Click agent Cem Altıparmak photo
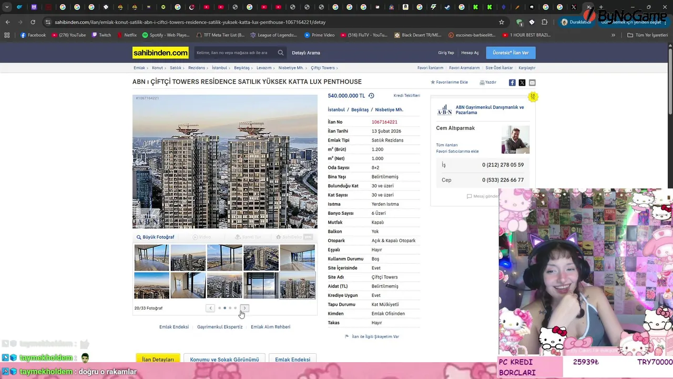The height and width of the screenshot is (379, 673). [x=515, y=139]
